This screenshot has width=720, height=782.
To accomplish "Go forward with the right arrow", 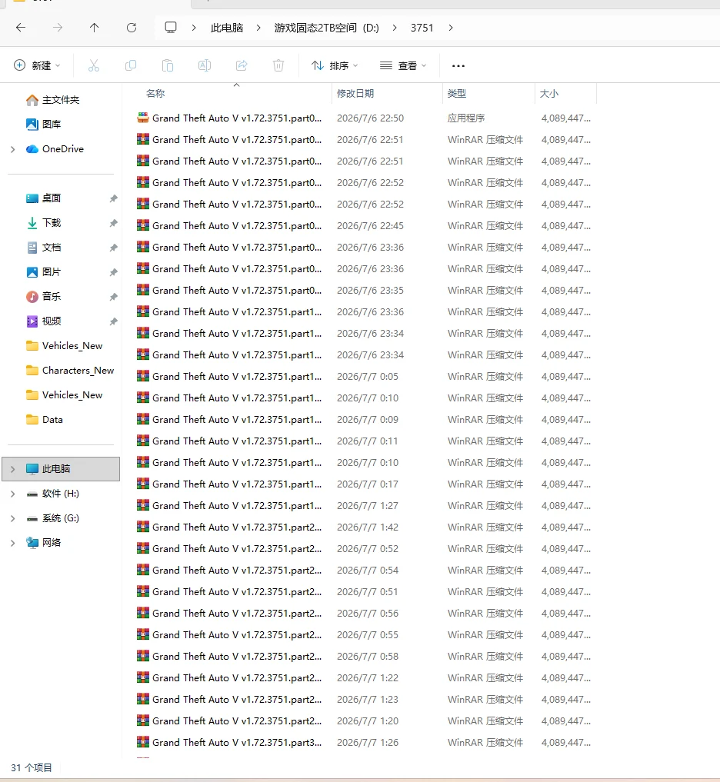I will point(58,28).
